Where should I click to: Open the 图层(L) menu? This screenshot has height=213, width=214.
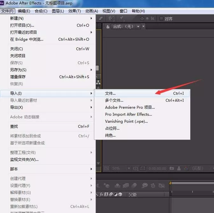pos(58,11)
